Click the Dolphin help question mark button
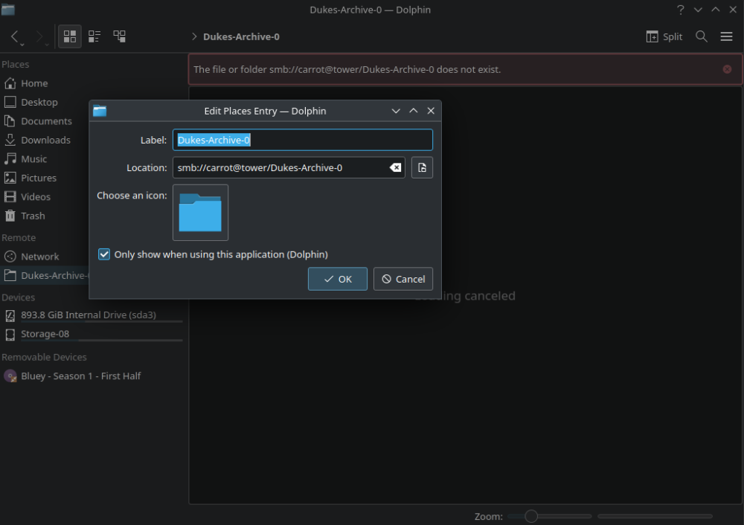The height and width of the screenshot is (525, 744). pos(681,10)
